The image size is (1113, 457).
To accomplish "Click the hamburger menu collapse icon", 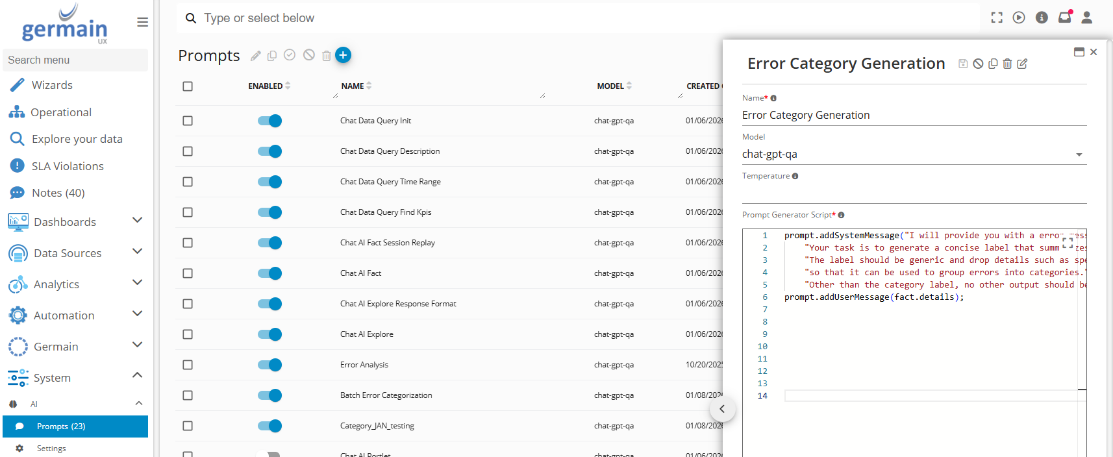I will pyautogui.click(x=142, y=22).
